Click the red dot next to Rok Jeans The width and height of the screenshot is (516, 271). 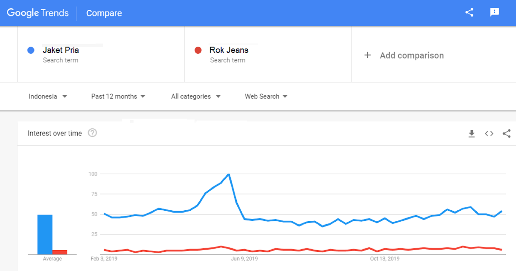tap(198, 50)
